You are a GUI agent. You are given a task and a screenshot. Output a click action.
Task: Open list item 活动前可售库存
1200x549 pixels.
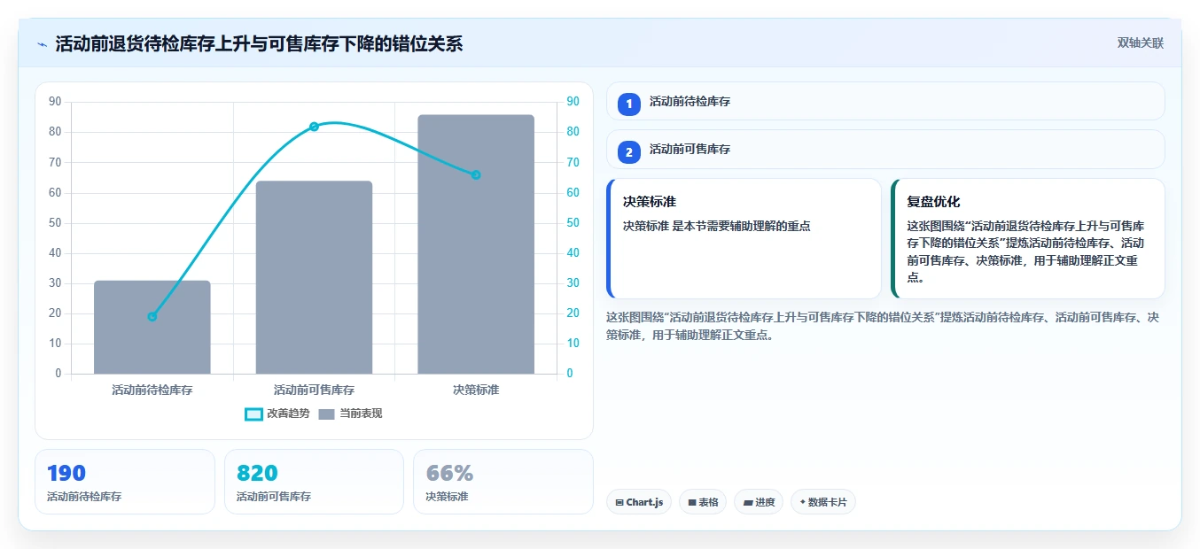[885, 149]
